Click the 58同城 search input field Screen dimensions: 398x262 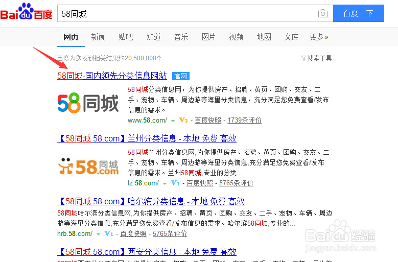coord(195,13)
